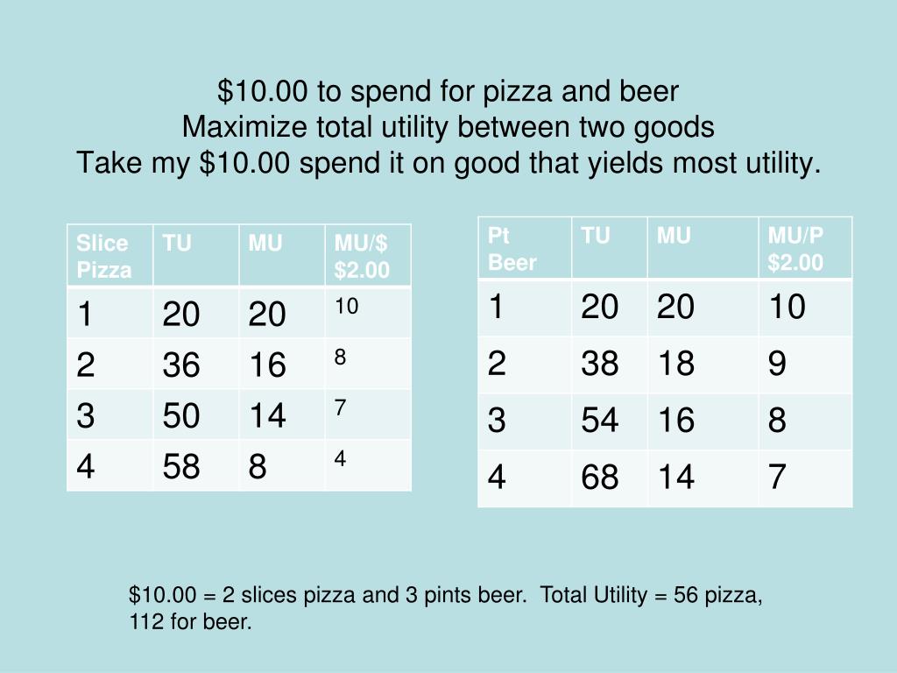Click the beer total utility value 38
This screenshot has width=897, height=673.
[x=600, y=363]
